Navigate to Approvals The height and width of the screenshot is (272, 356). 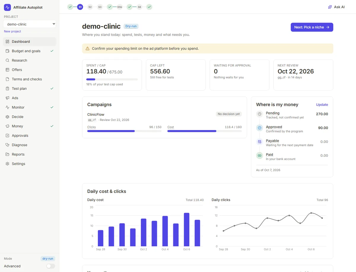pyautogui.click(x=30, y=136)
